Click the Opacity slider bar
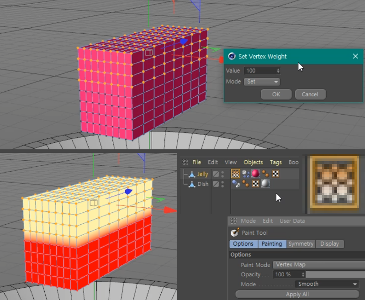This screenshot has height=300, width=365. click(335, 274)
